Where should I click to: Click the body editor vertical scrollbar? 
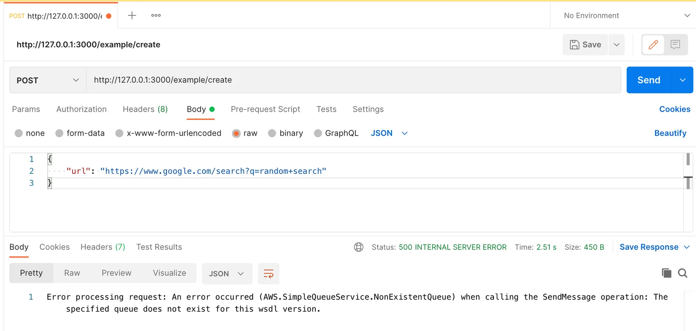tap(688, 192)
